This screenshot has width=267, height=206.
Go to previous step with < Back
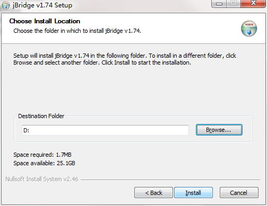point(153,193)
